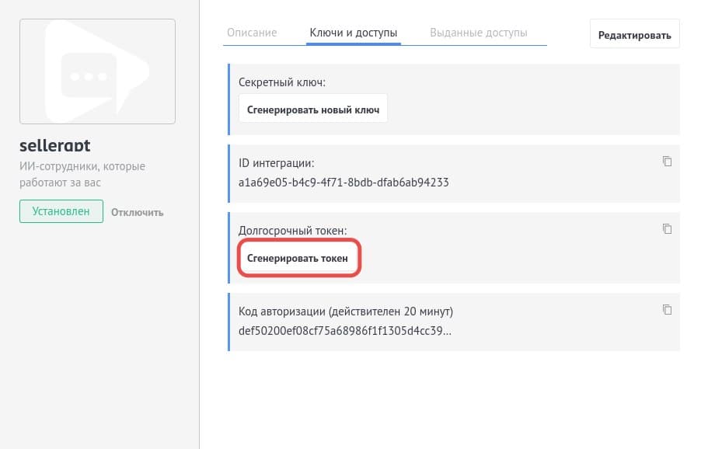The width and height of the screenshot is (701, 449).
Task: Click the highlighted Сгенерировать токен button
Action: [x=299, y=258]
